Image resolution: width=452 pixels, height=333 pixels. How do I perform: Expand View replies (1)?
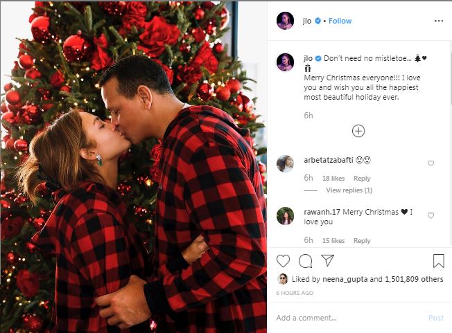pyautogui.click(x=349, y=190)
